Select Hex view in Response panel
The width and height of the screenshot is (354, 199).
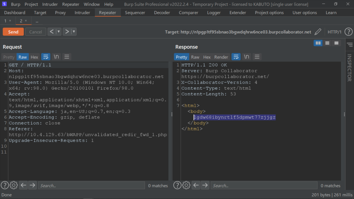point(207,57)
